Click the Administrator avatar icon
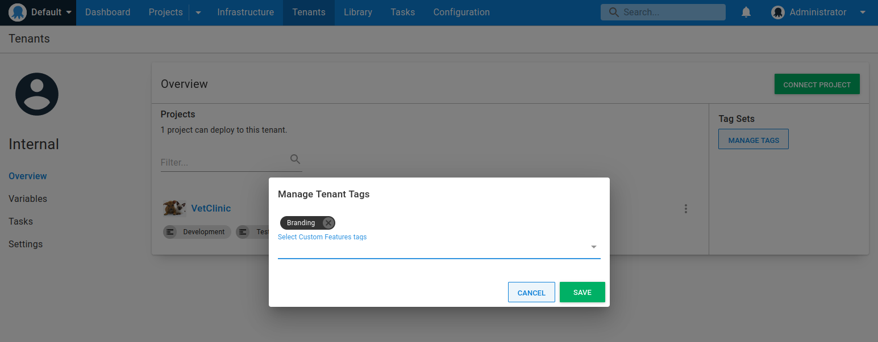Viewport: 878px width, 342px height. click(x=777, y=12)
